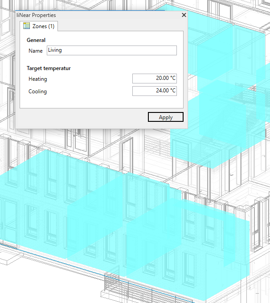The image size is (270, 303).
Task: Click the Zones tab table icon
Action: tap(26, 26)
